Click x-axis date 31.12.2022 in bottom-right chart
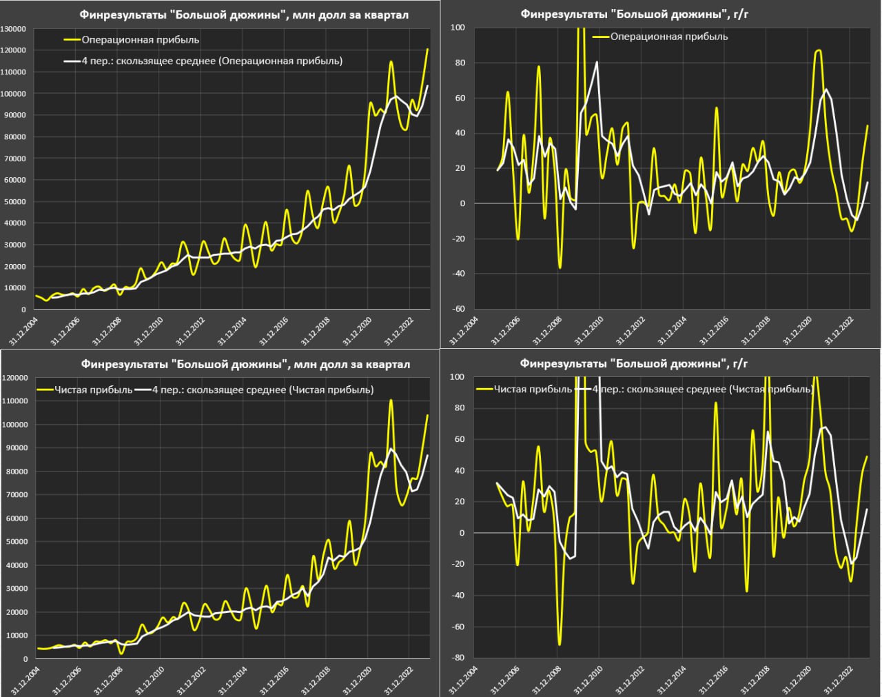This screenshot has width=882, height=697. click(x=838, y=679)
